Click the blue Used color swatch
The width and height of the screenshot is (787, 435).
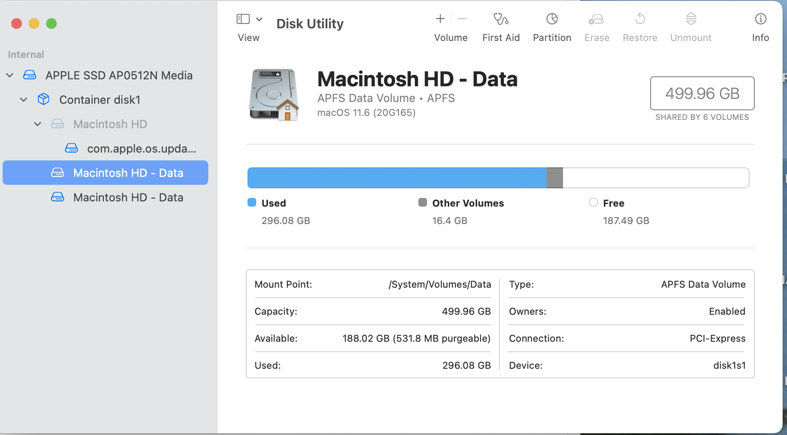coord(252,202)
